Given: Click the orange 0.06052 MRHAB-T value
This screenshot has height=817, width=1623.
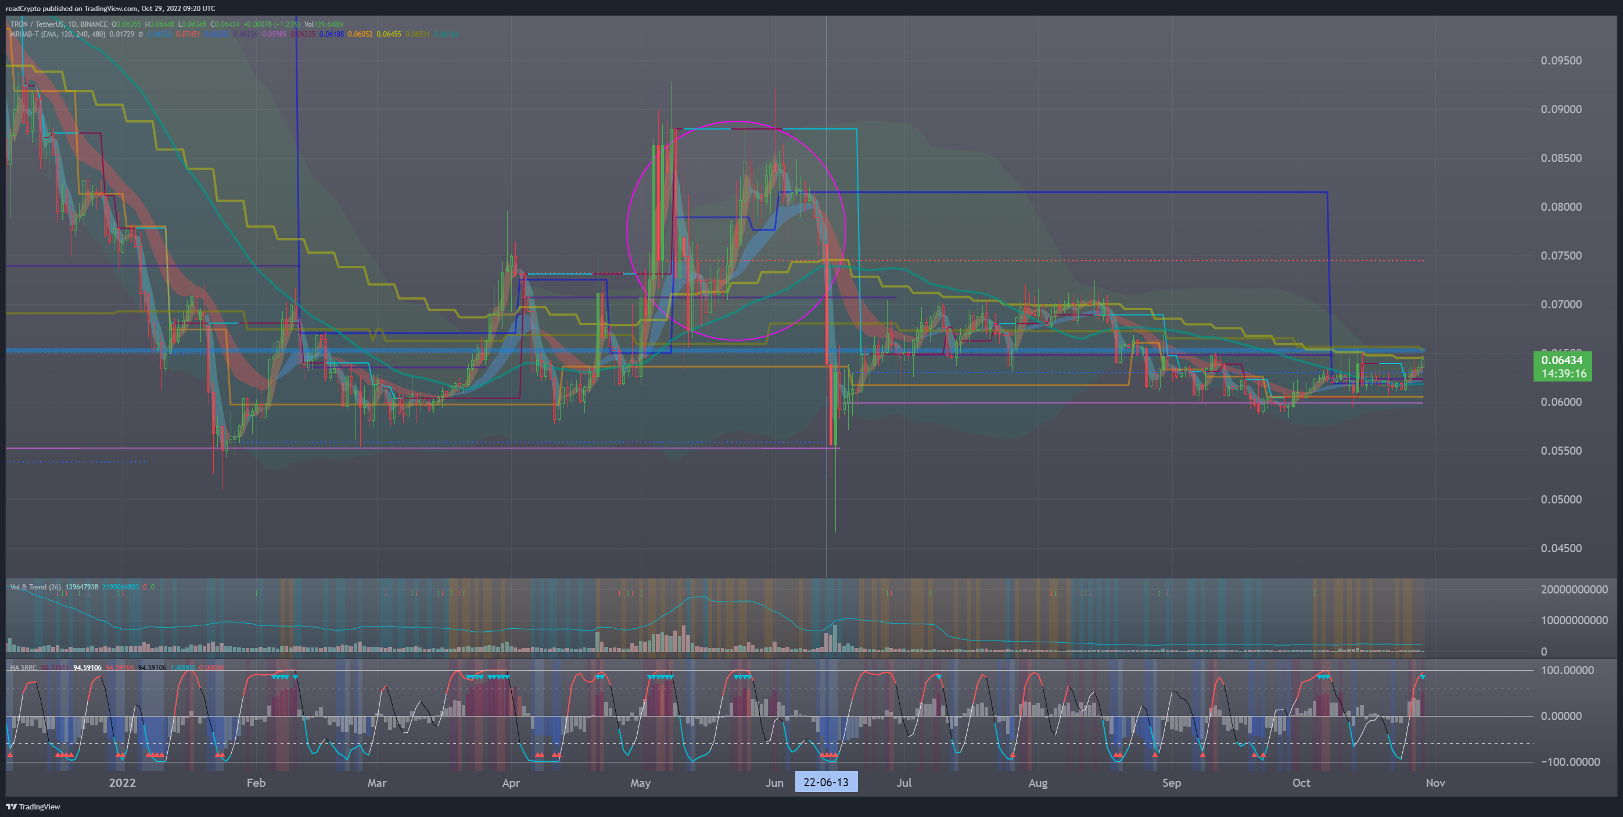Looking at the screenshot, I should pos(360,34).
